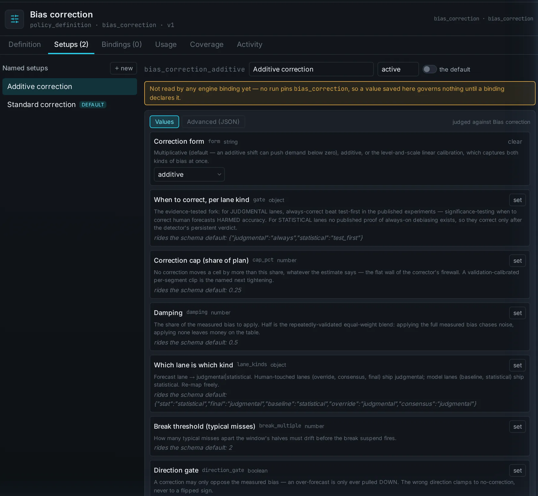This screenshot has height=496, width=538.
Task: Open the Setups (2) tab
Action: (x=71, y=44)
